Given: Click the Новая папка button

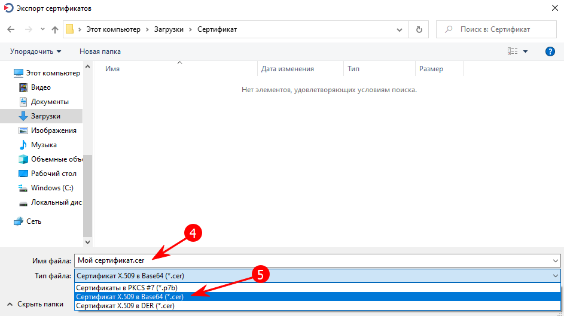Looking at the screenshot, I should click(100, 51).
